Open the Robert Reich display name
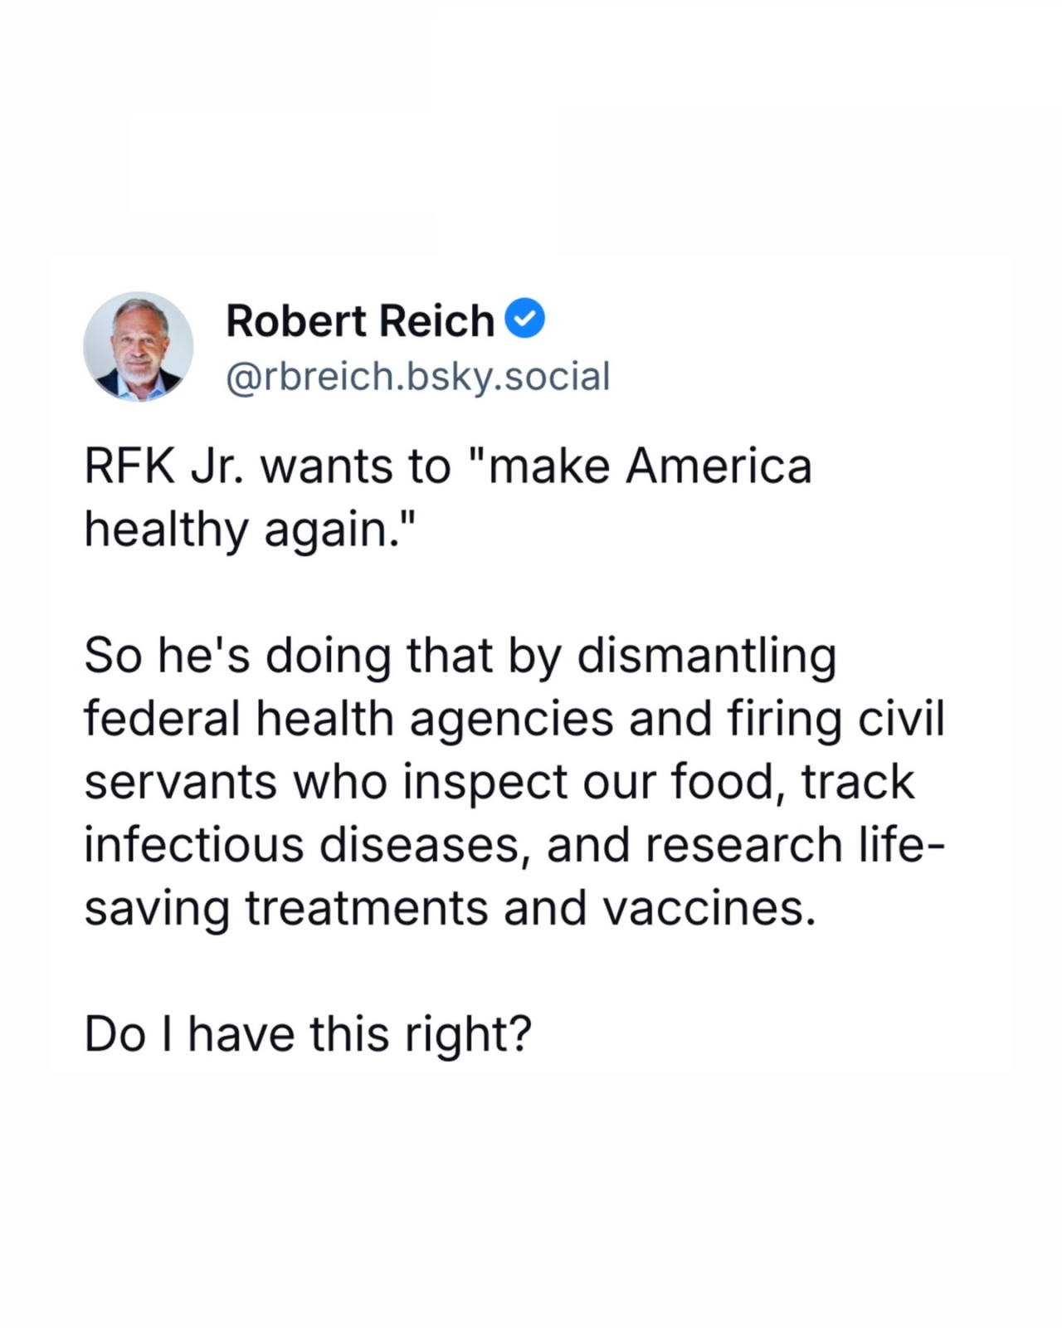 click(360, 321)
